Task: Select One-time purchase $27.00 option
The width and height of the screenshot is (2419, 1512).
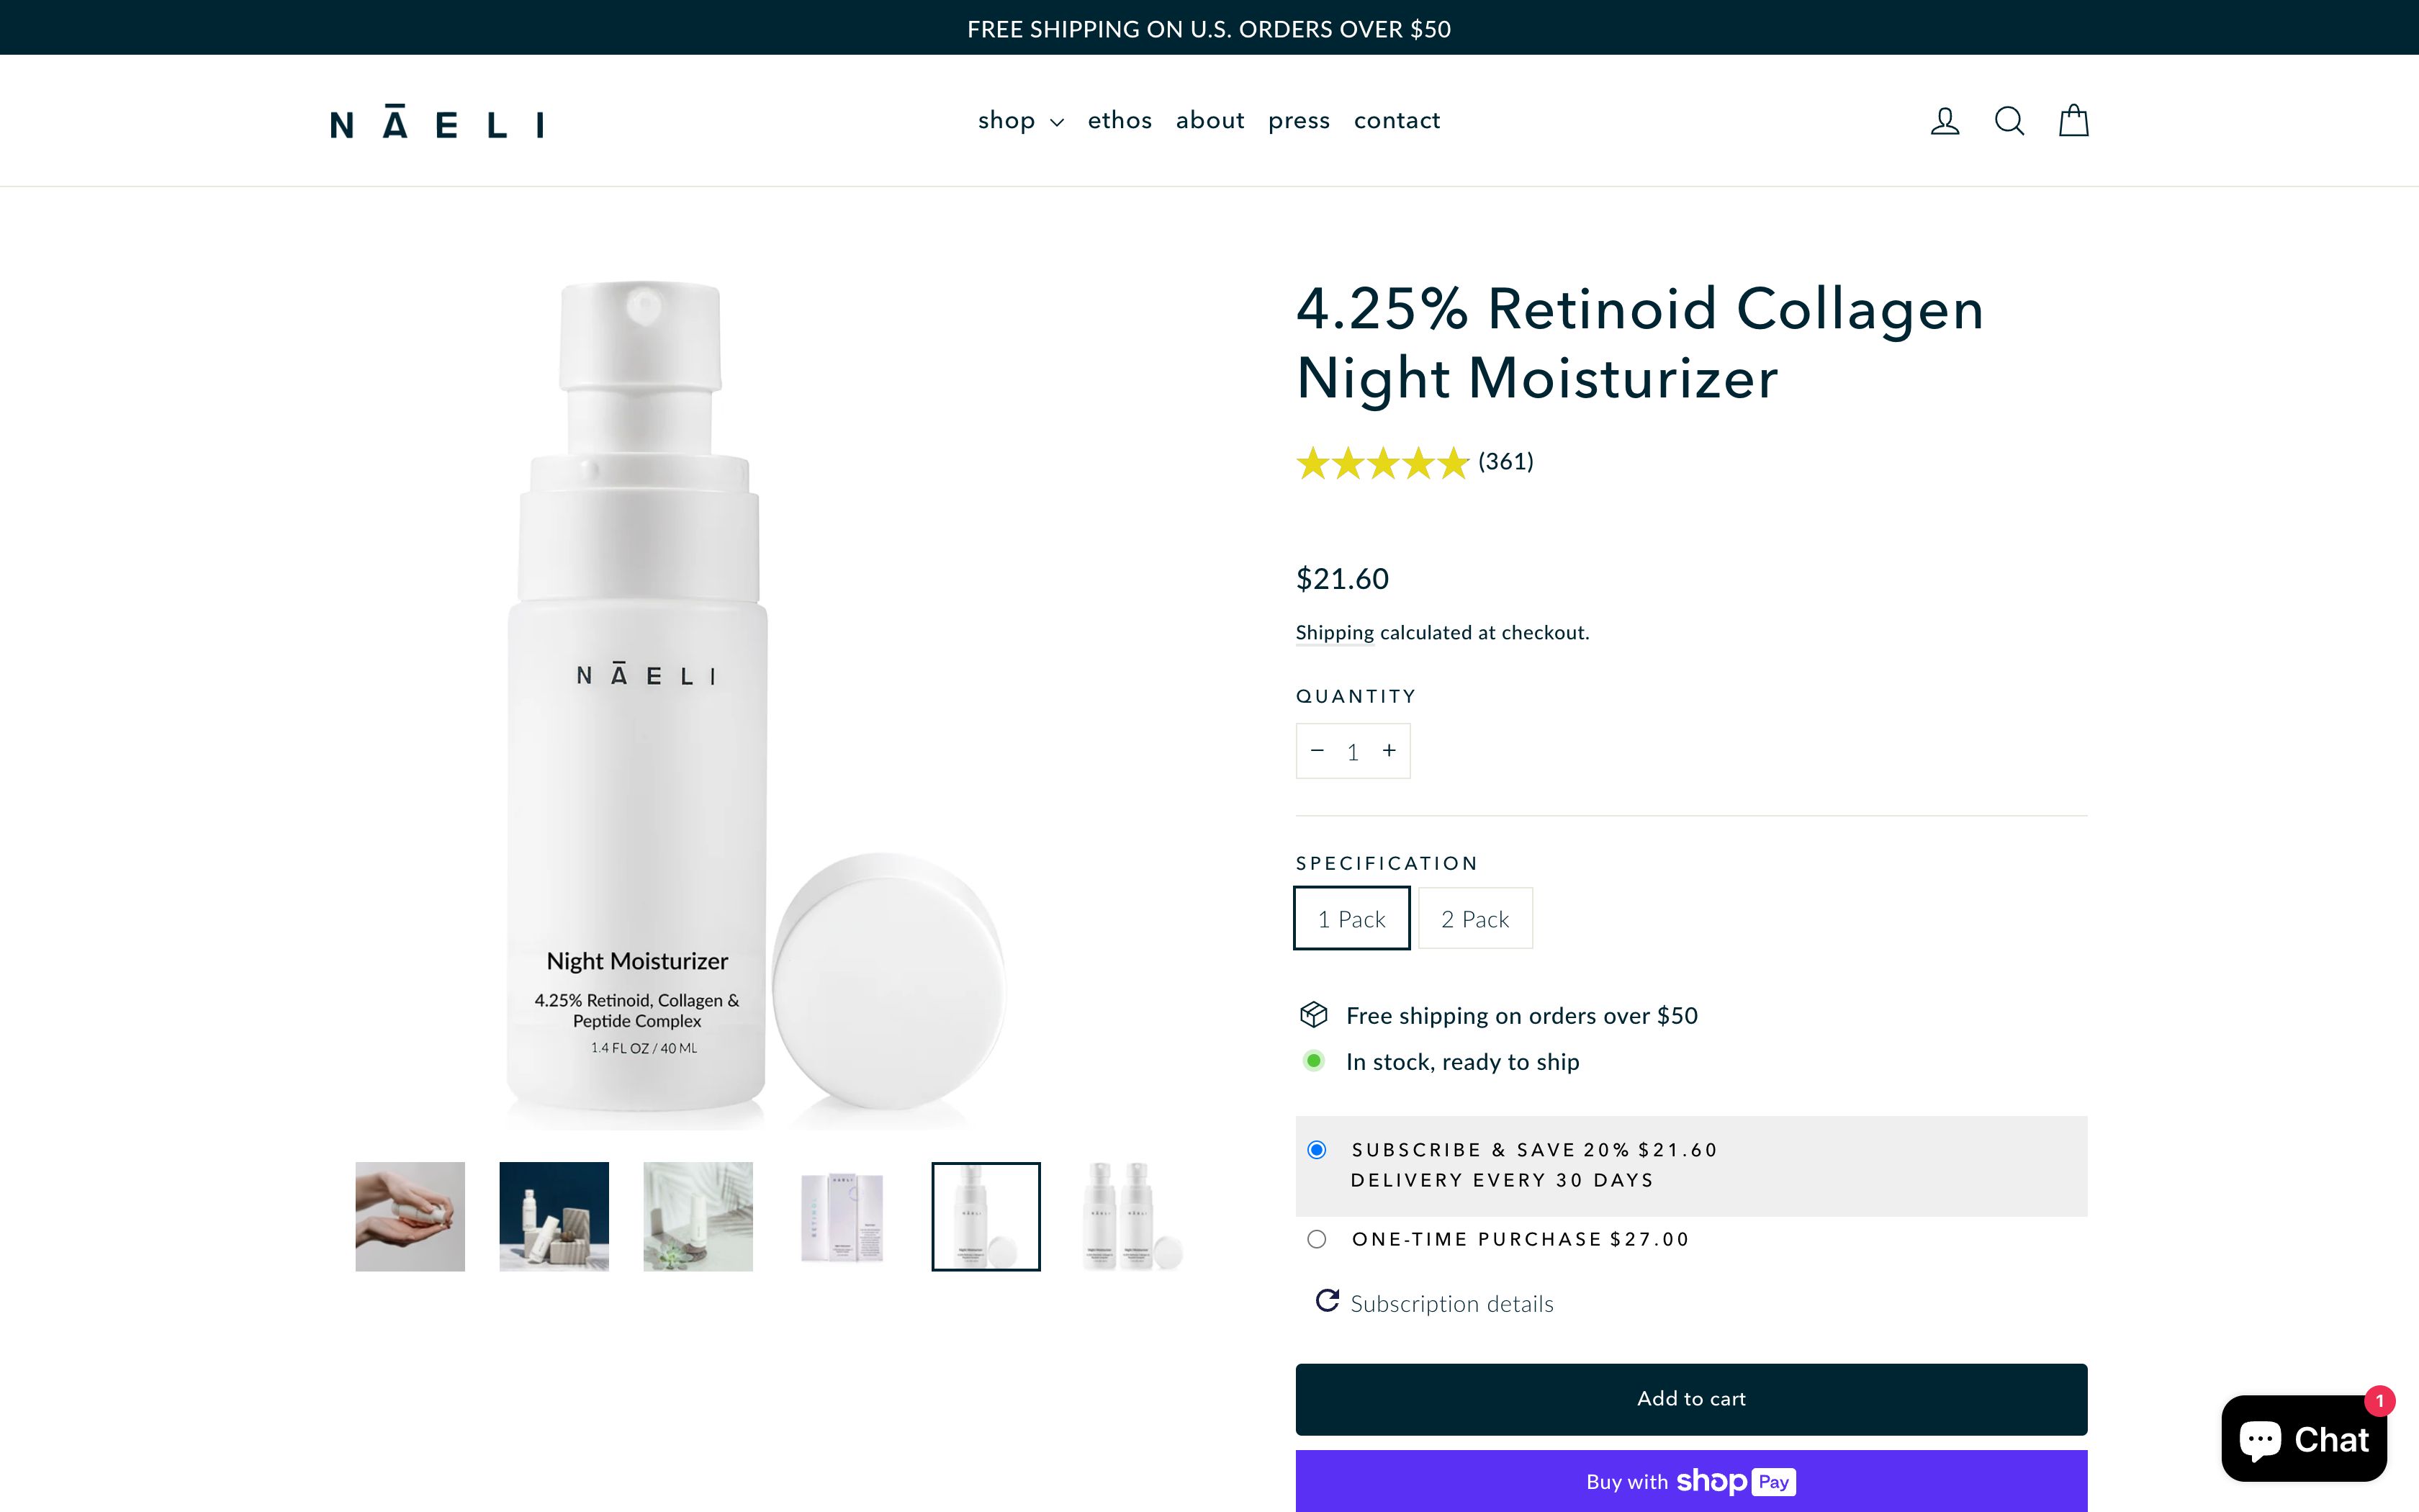Action: coord(1317,1238)
